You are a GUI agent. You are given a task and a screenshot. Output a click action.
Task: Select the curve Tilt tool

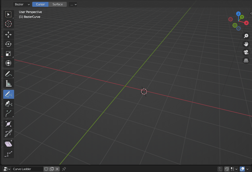point(8,133)
